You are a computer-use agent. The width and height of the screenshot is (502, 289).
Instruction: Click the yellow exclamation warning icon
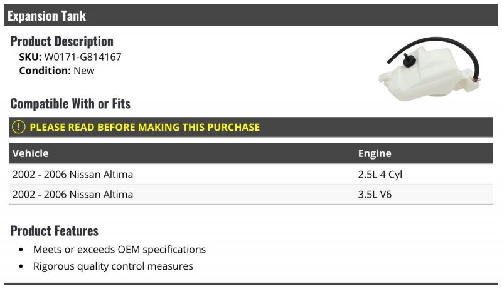(19, 127)
